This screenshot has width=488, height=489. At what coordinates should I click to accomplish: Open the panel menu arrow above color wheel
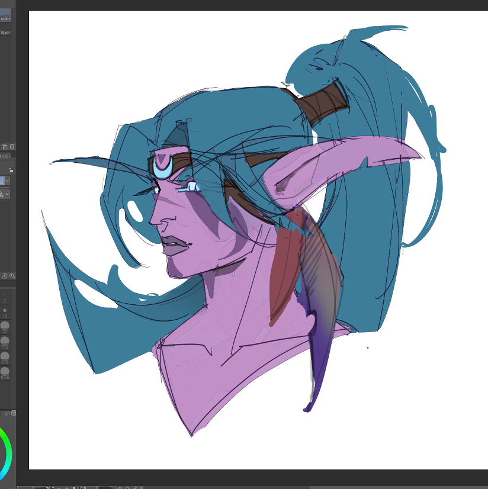point(14,413)
